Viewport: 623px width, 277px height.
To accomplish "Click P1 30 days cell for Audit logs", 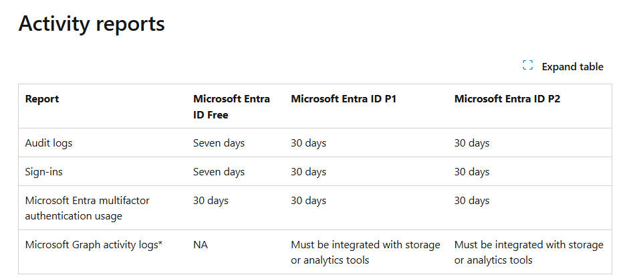I will [x=308, y=143].
